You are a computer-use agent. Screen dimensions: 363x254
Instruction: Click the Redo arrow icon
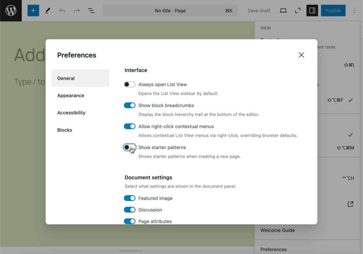pyautogui.click(x=77, y=11)
